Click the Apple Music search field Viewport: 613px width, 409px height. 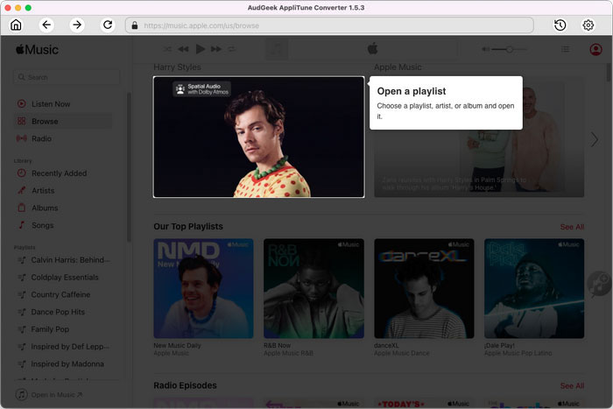point(67,77)
